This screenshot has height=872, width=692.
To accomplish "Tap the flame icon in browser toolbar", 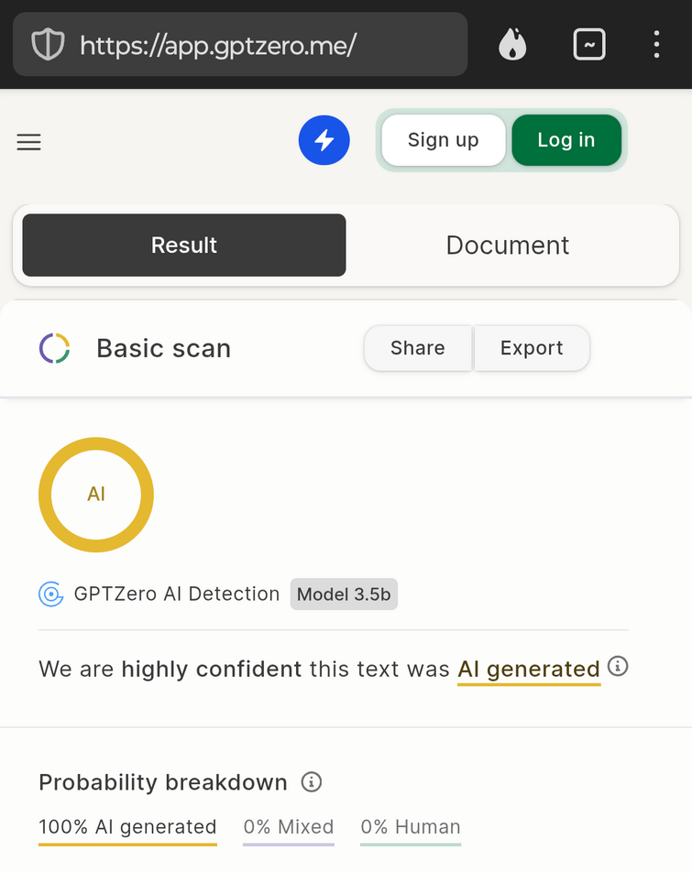I will click(512, 44).
